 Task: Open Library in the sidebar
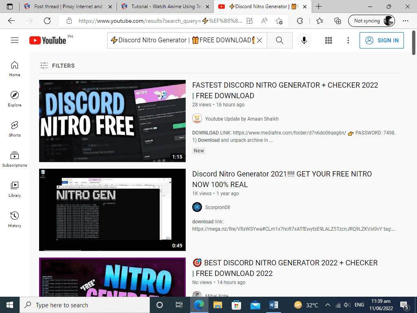pos(15,189)
